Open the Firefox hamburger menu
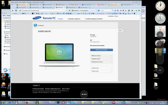Image resolution: width=168 pixels, height=105 pixels. (139, 11)
